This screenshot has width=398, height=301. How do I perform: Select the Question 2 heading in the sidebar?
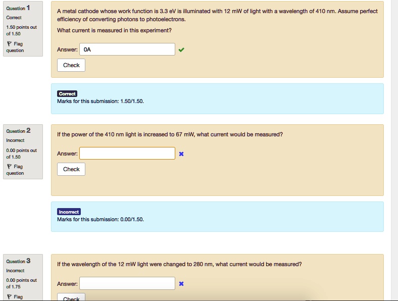click(x=19, y=131)
